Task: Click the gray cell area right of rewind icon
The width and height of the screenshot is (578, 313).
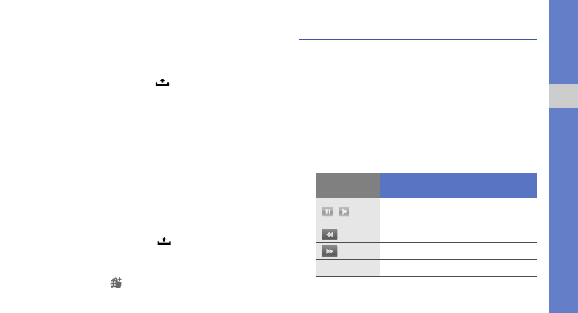Action: coord(359,234)
